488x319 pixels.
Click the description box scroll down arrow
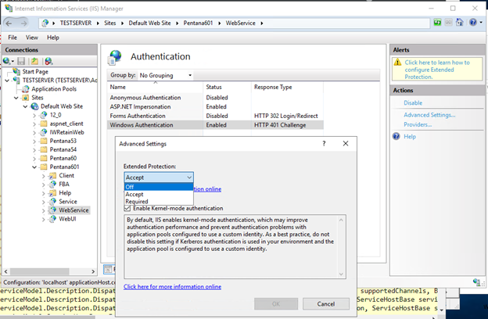click(341, 274)
